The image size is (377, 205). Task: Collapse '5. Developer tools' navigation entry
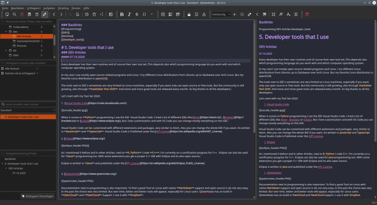click(x=3, y=163)
